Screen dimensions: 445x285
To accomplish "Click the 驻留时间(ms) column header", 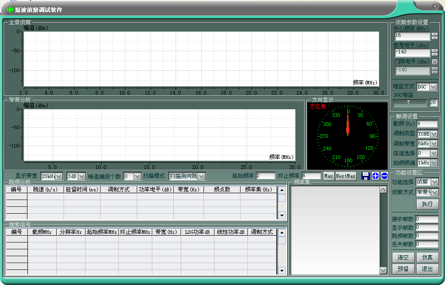I will [x=82, y=190].
